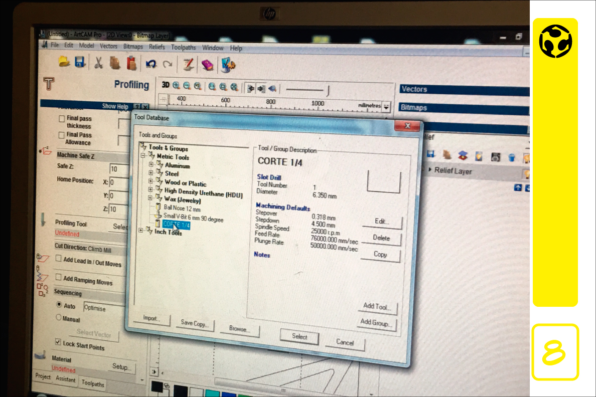
Task: Move relief layer up with blue arrow
Action: coord(518,187)
